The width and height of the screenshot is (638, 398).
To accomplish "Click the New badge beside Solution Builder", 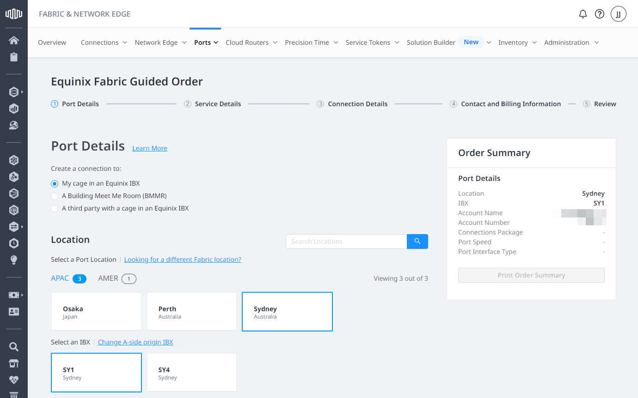I will point(471,42).
